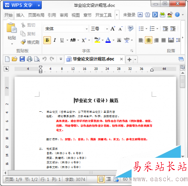Increase font size with large A
This screenshot has width=188, height=186.
point(113,29)
